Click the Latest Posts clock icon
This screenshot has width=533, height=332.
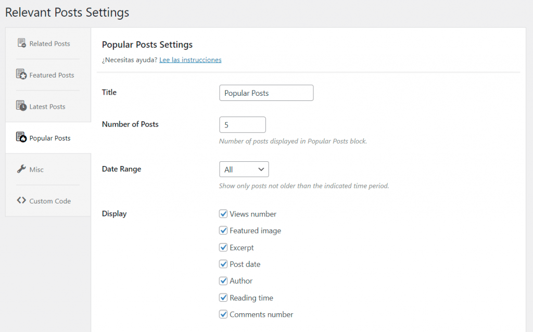point(21,106)
